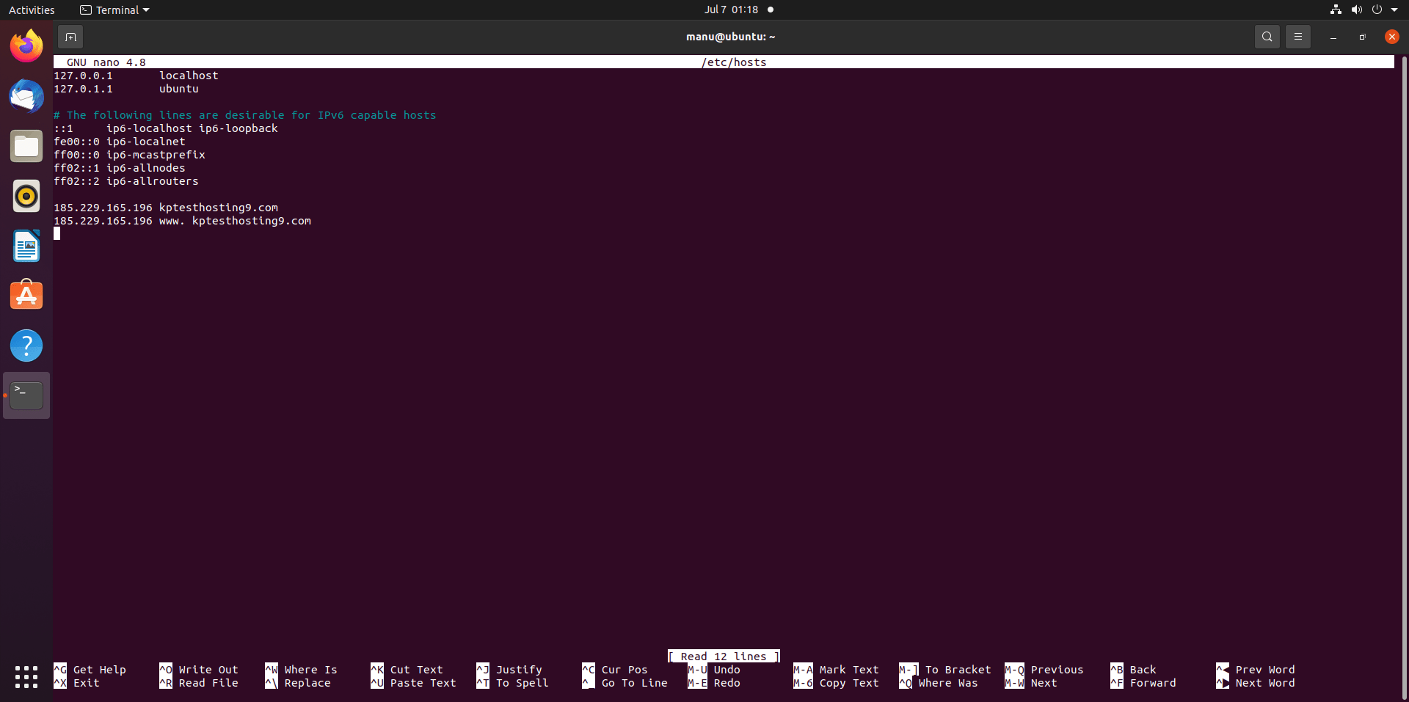This screenshot has height=702, width=1409.
Task: Launch Rhythmbox music player
Action: 26,197
